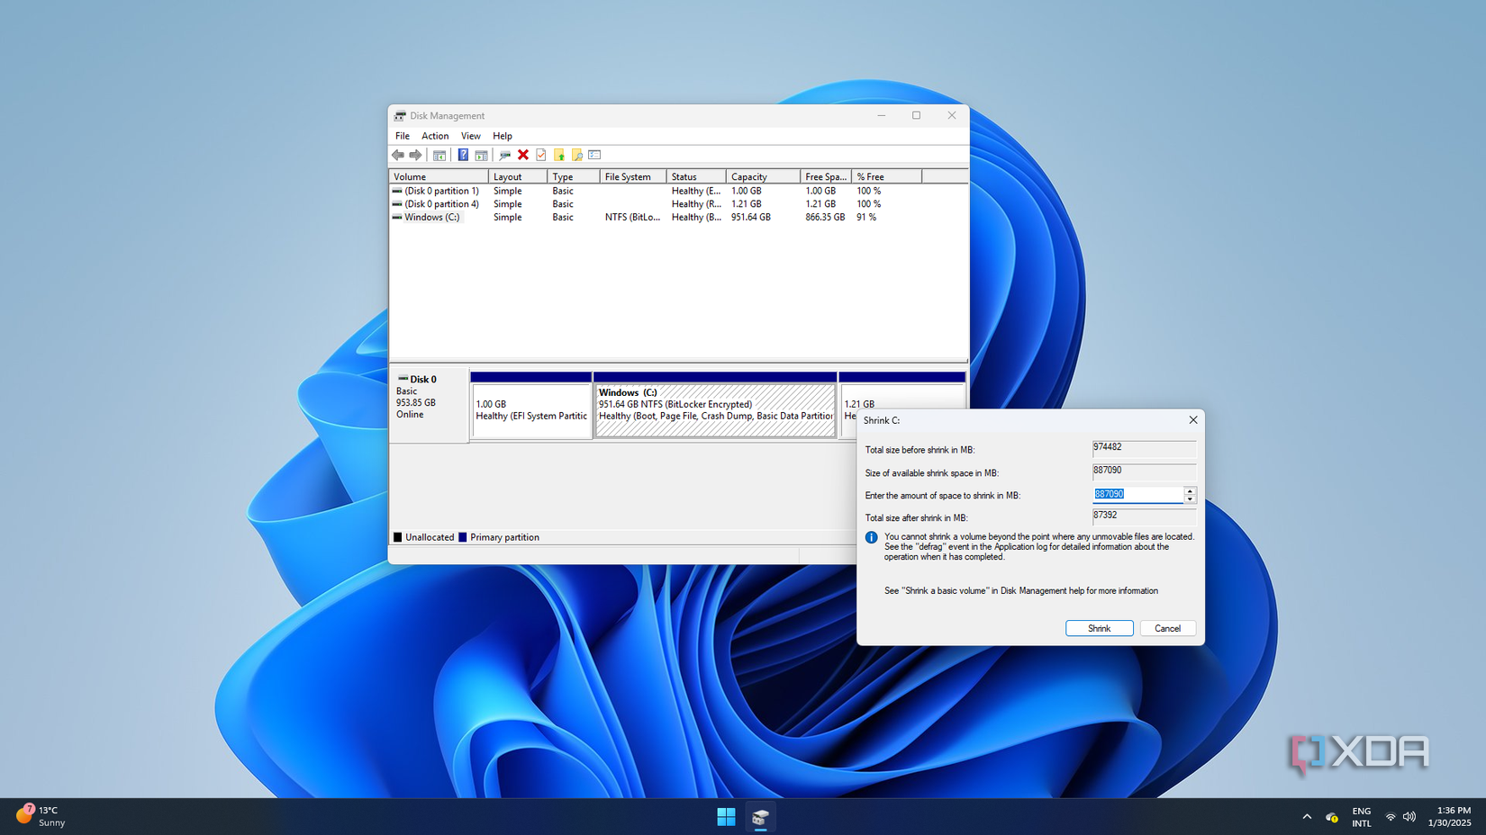1486x835 pixels.
Task: Click the Shrink button
Action: pyautogui.click(x=1099, y=628)
